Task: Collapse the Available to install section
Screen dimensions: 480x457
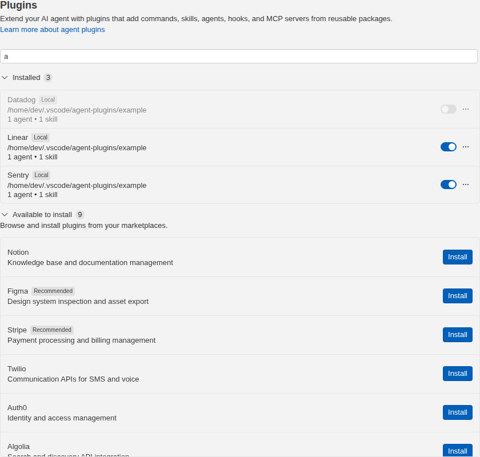Action: pos(5,215)
